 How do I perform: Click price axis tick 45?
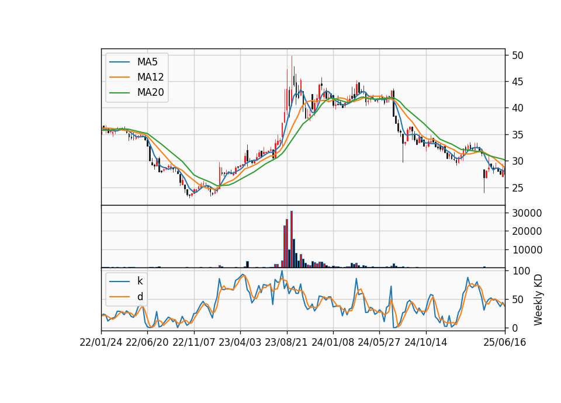[518, 82]
